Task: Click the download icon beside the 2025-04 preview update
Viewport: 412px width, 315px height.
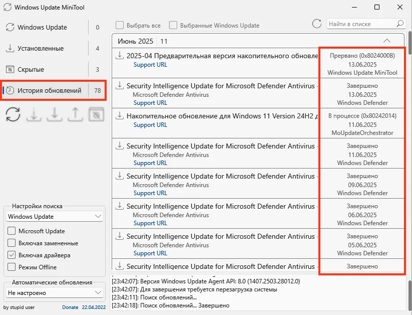Action: coord(120,56)
